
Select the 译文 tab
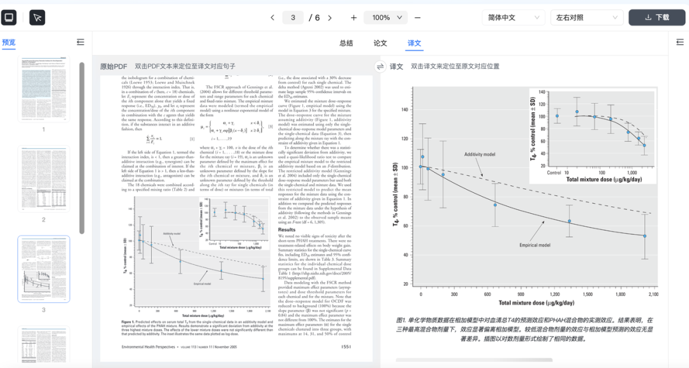tap(414, 43)
